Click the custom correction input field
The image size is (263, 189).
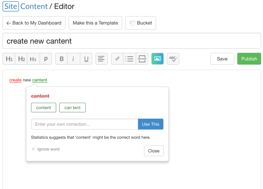84,124
